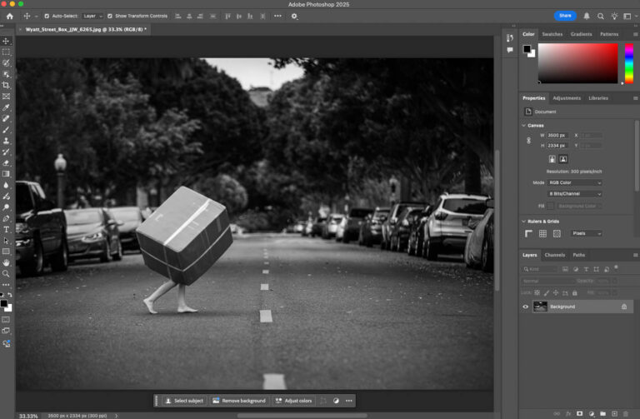The width and height of the screenshot is (640, 419).
Task: Select the Type tool
Action: click(x=6, y=229)
